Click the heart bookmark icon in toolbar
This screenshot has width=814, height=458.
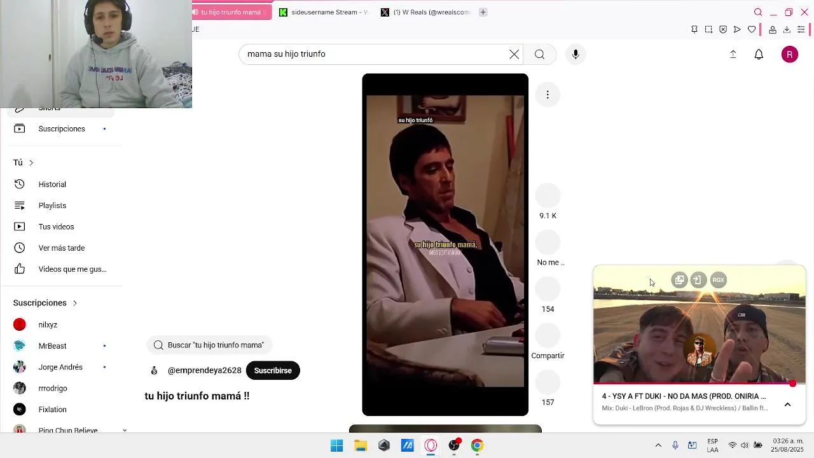752,29
